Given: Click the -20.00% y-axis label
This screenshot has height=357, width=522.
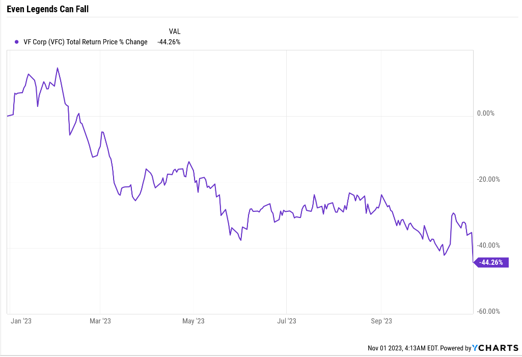Looking at the screenshot, I should [x=488, y=179].
